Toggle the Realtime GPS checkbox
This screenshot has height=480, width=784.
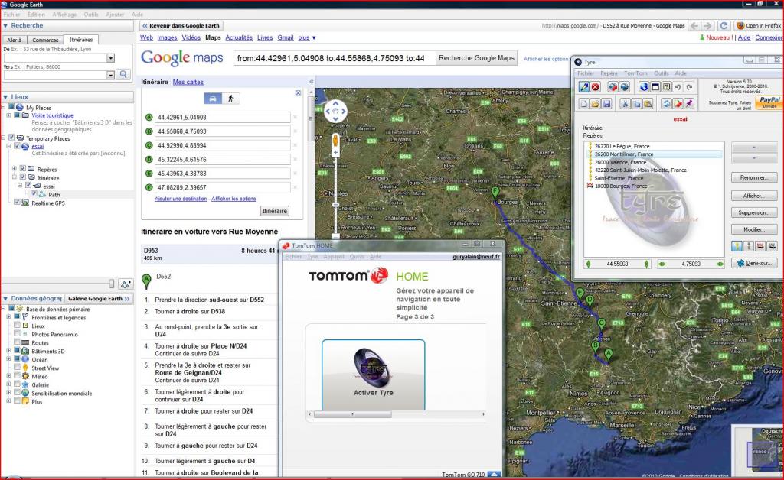click(x=17, y=203)
